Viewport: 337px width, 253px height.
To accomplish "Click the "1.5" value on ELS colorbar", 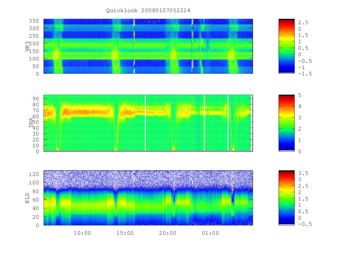I will 303,199.
